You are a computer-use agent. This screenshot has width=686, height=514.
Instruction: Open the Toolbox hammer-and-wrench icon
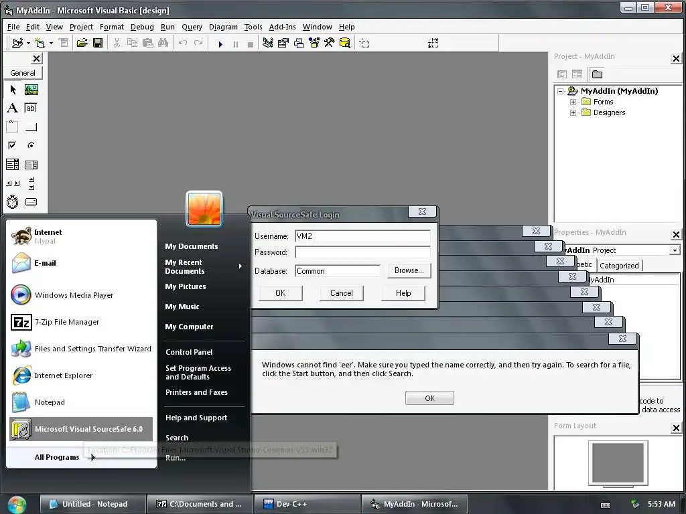point(330,43)
